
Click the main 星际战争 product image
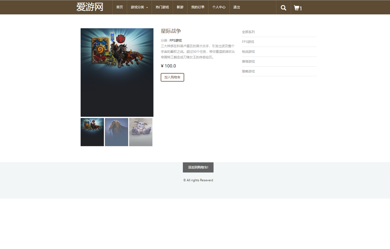pos(117,72)
